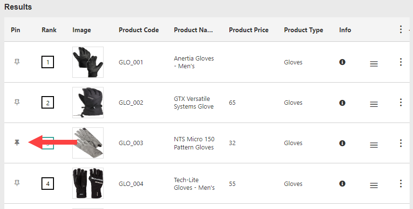Open more actions for Tech-Lite Gloves row

point(400,184)
